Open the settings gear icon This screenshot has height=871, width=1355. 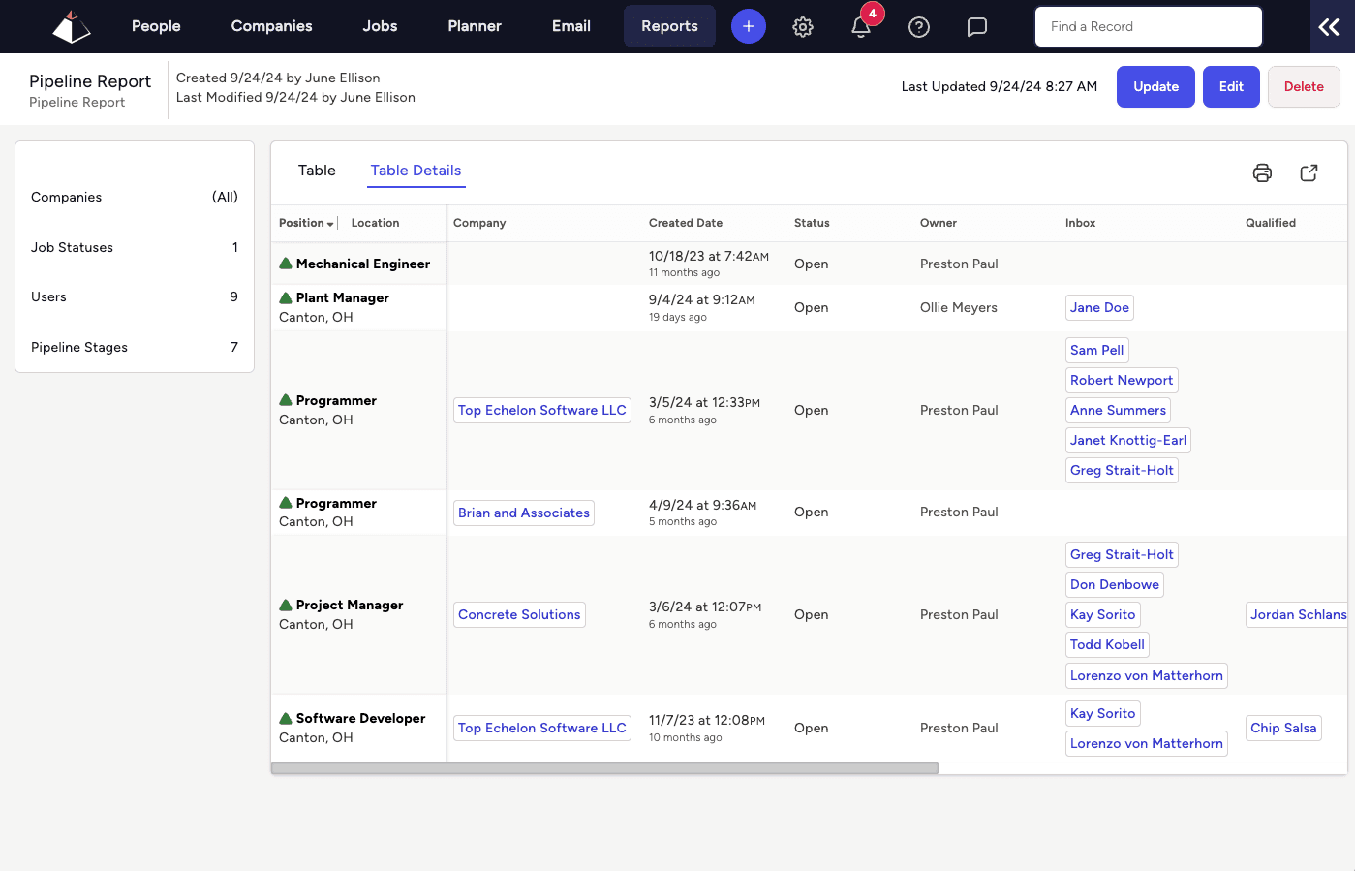coord(803,27)
